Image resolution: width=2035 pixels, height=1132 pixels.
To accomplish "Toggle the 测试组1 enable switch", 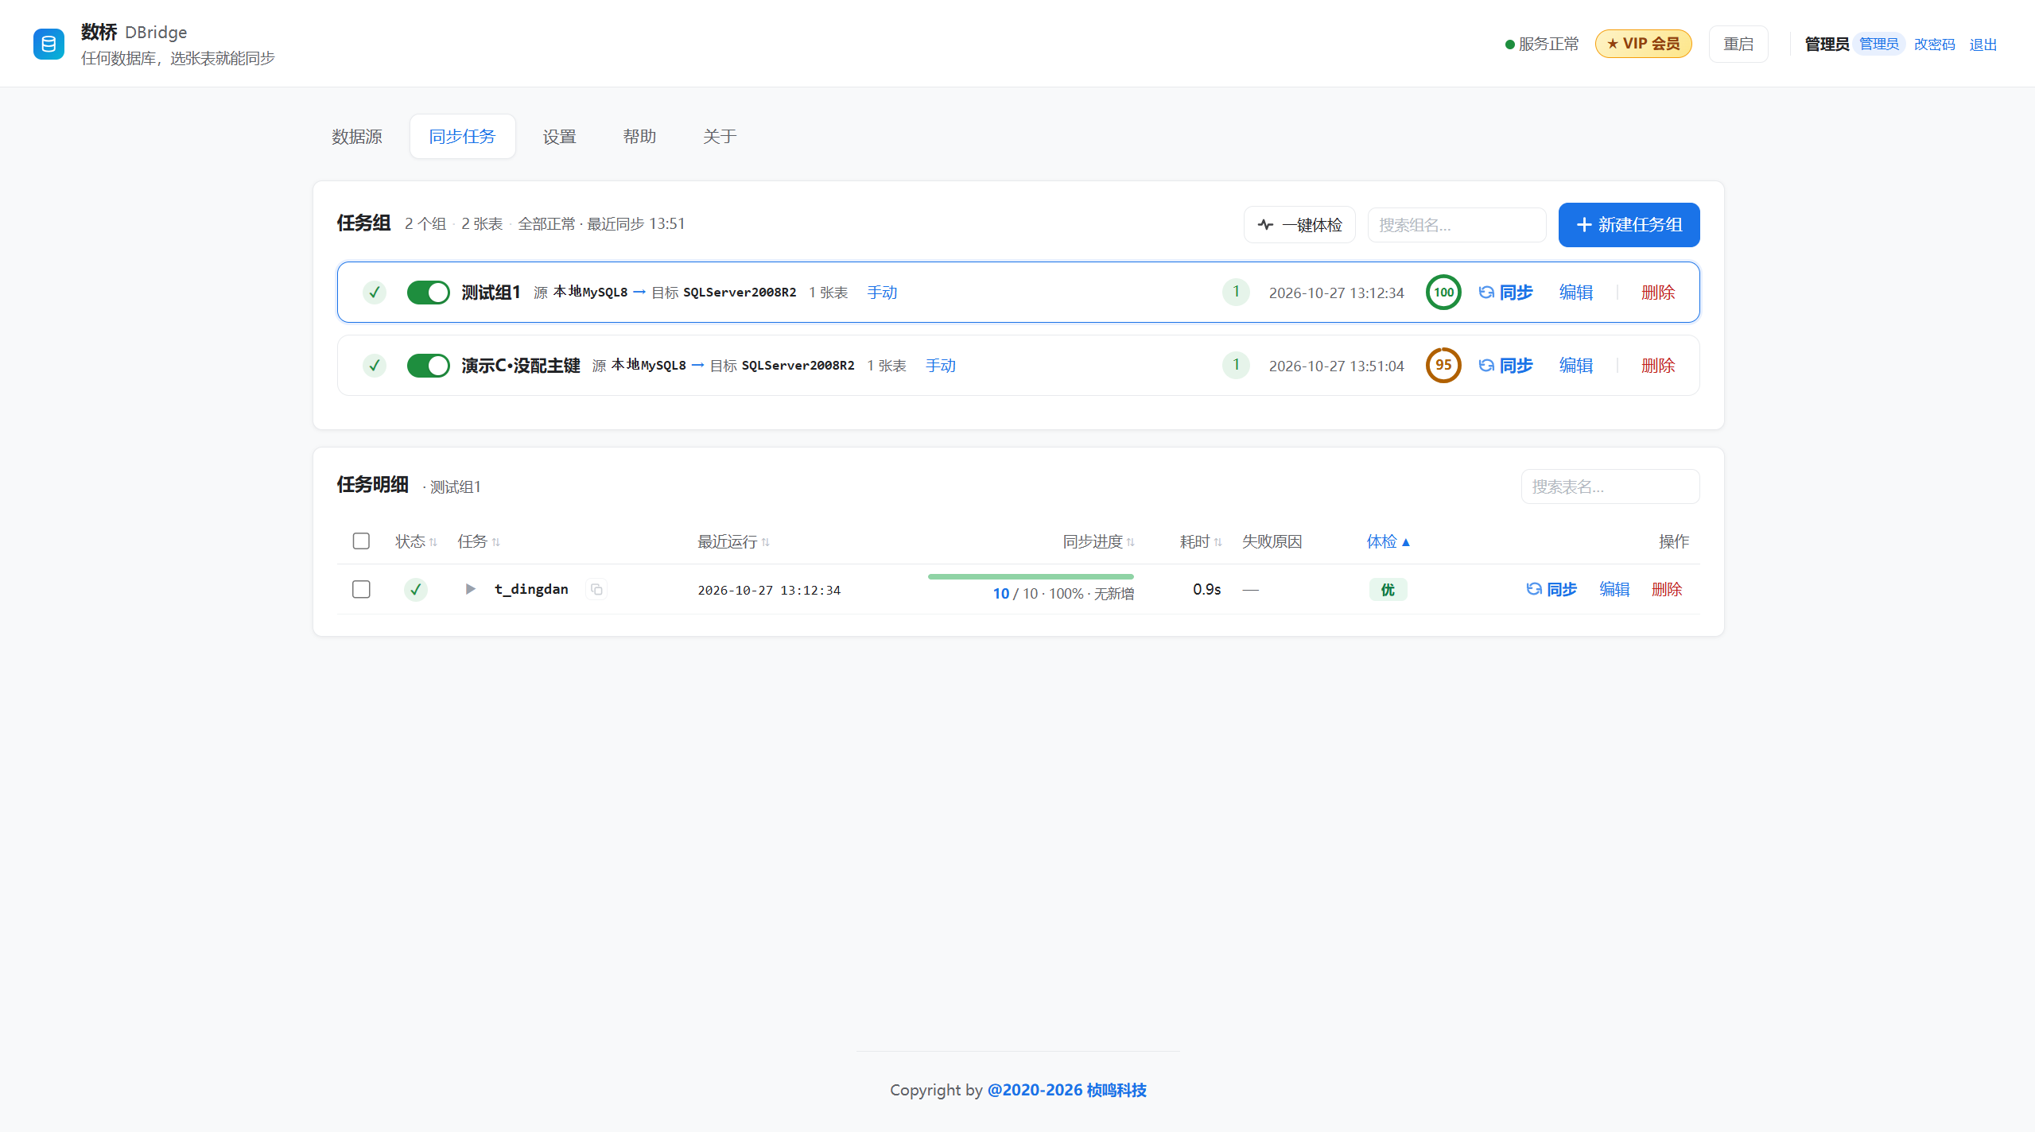I will click(428, 293).
